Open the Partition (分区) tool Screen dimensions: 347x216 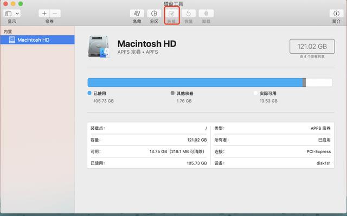click(x=154, y=14)
